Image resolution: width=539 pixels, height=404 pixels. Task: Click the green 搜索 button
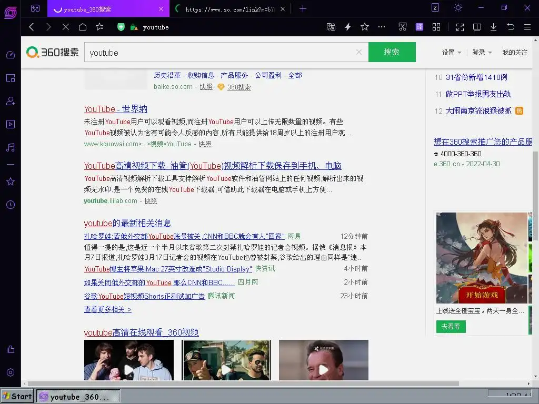[x=392, y=52]
